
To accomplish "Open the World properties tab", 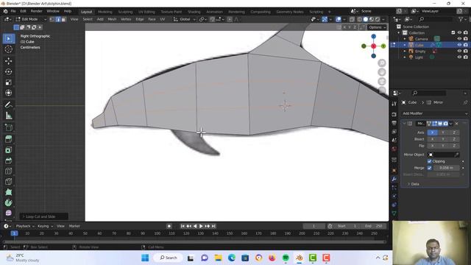I will (x=394, y=149).
